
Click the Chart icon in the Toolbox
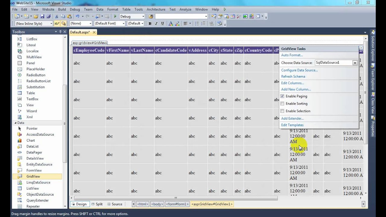[20, 140]
